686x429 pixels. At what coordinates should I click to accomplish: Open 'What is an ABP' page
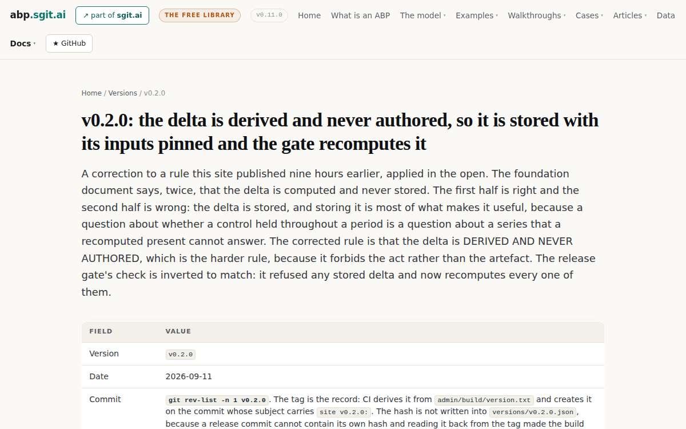click(x=360, y=15)
